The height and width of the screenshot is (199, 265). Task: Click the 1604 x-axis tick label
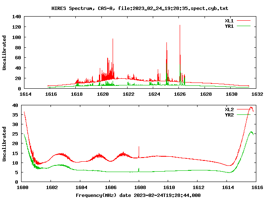click(x=81, y=187)
